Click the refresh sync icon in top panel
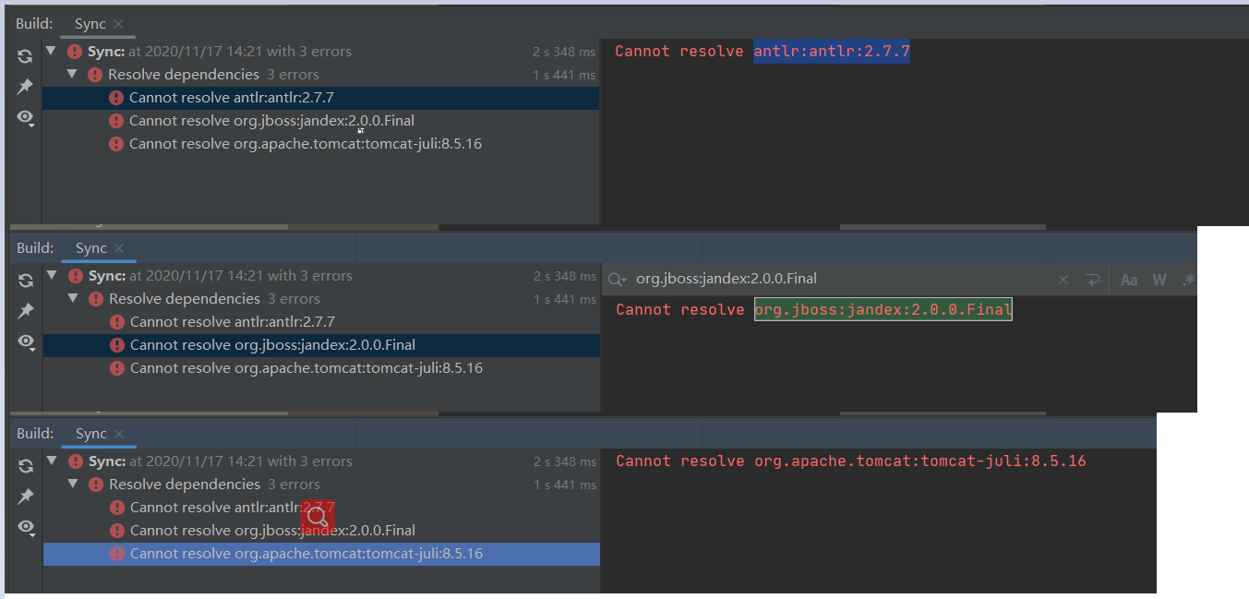Image resolution: width=1249 pixels, height=599 pixels. coord(25,56)
